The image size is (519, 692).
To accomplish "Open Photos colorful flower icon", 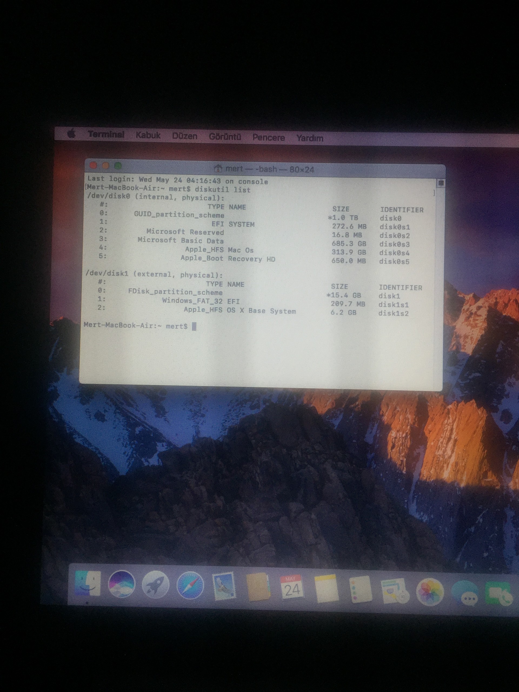I will click(430, 592).
